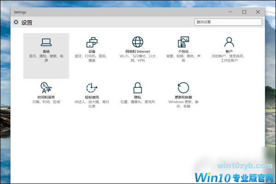Focus the 查找设置 search box
This screenshot has width=276, height=184.
coord(229,22)
